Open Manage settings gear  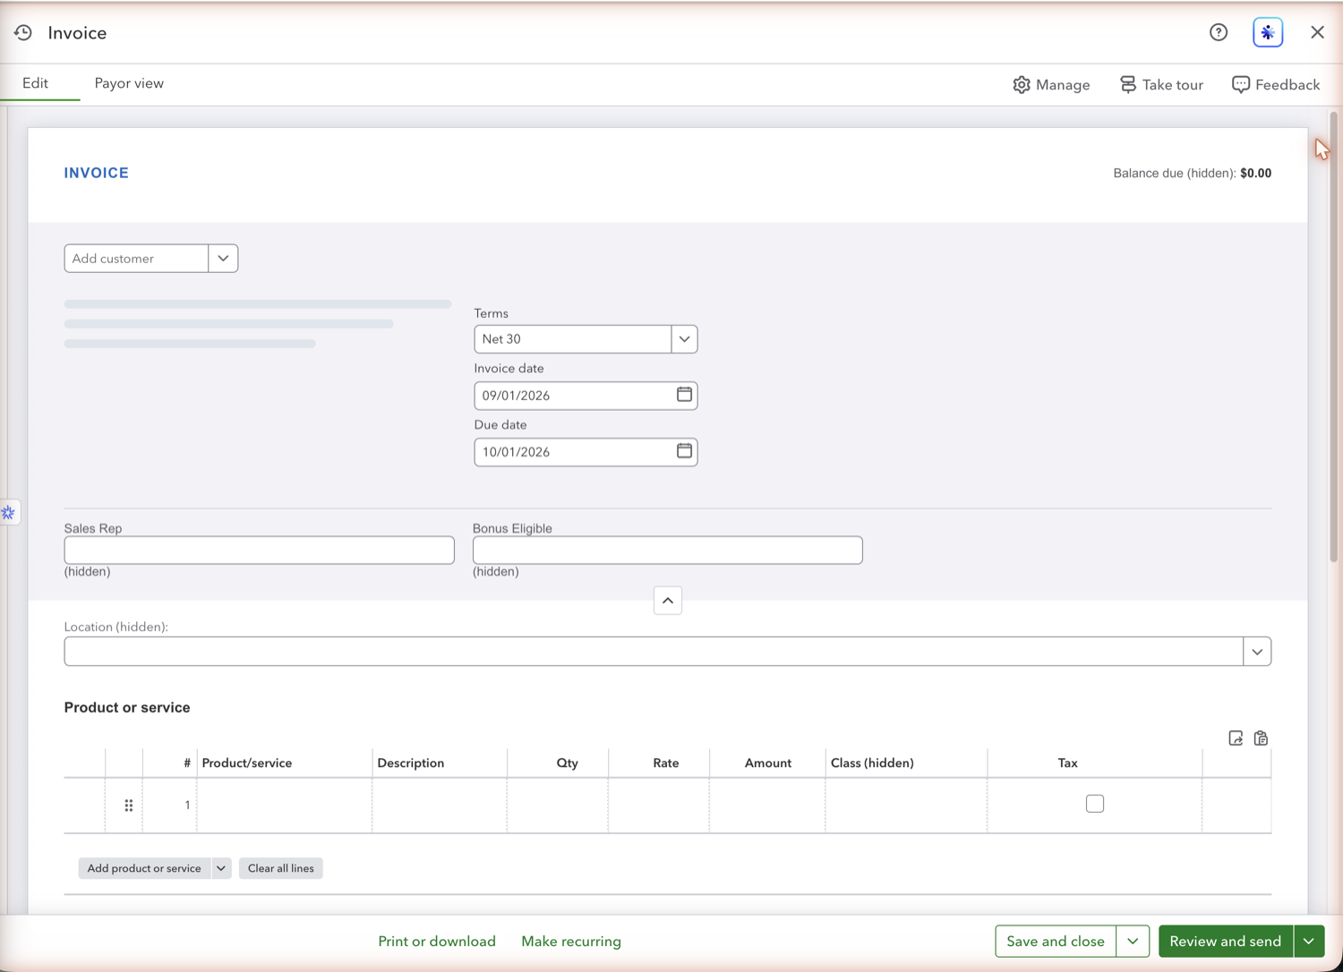click(x=1051, y=84)
